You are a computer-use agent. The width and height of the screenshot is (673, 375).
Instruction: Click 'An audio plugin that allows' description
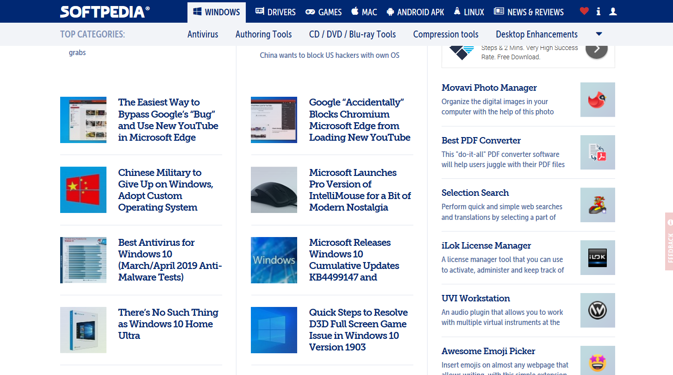[x=502, y=317]
